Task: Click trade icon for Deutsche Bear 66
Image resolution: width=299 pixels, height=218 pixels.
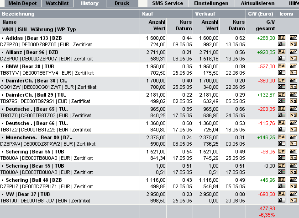Action: click(x=282, y=123)
